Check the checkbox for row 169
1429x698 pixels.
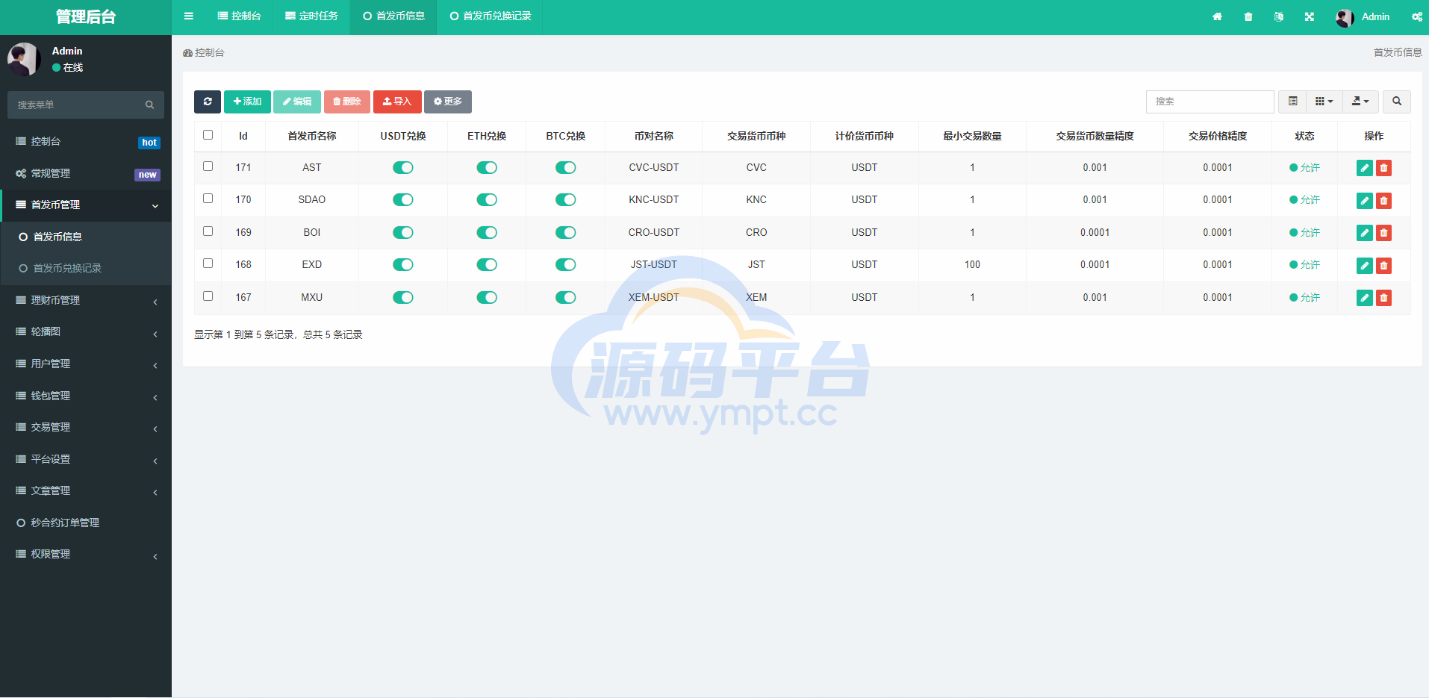[208, 231]
